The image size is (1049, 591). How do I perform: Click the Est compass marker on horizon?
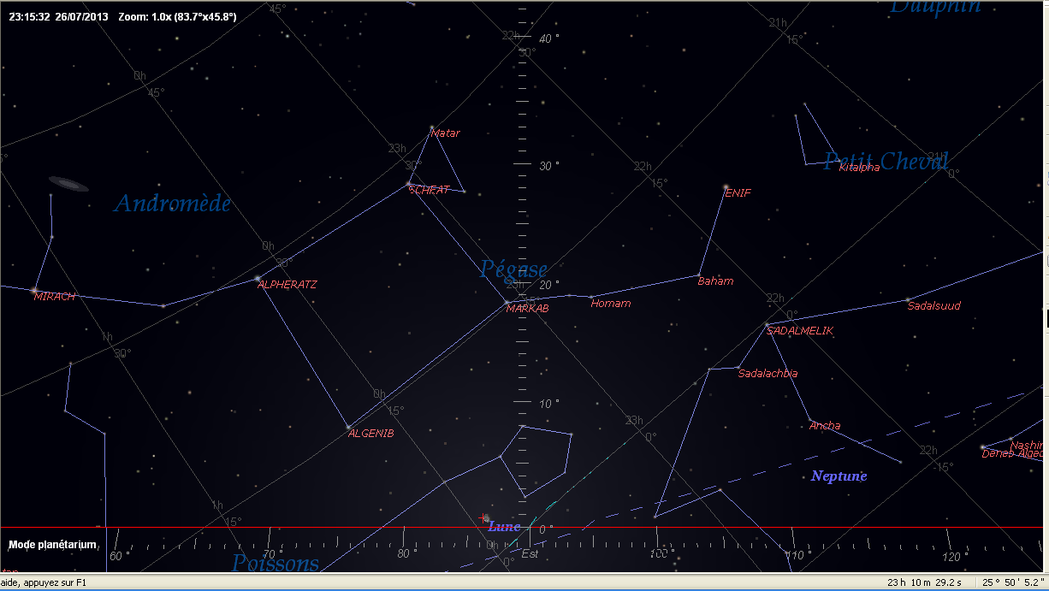530,554
